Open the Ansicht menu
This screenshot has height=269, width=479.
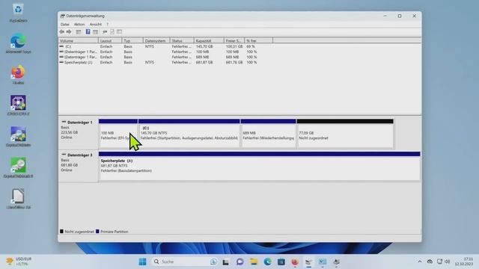click(96, 25)
